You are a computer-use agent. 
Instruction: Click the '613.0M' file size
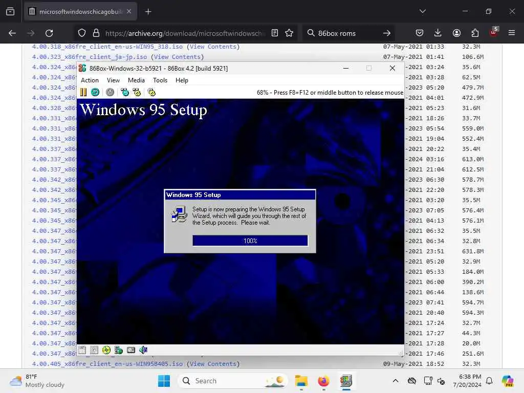click(473, 159)
